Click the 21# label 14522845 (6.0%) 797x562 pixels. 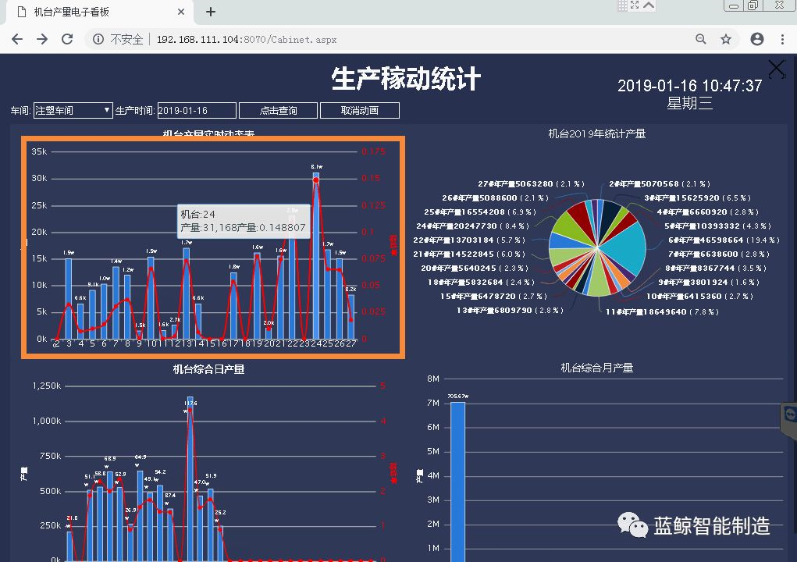(471, 254)
